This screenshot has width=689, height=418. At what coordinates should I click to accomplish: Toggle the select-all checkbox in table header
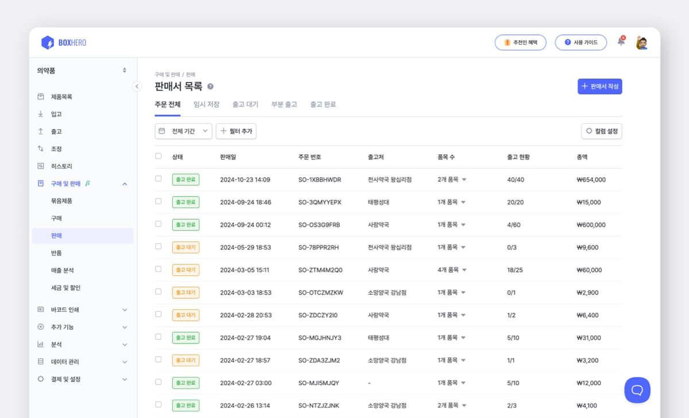158,156
